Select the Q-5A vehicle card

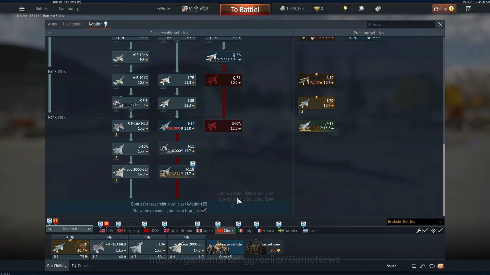click(x=224, y=57)
